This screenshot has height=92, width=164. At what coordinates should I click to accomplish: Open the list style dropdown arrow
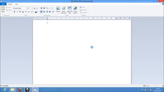click(49, 8)
